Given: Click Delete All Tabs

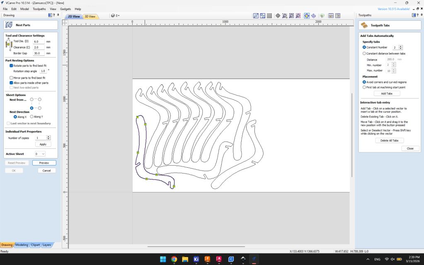Looking at the screenshot, I should coord(389,140).
